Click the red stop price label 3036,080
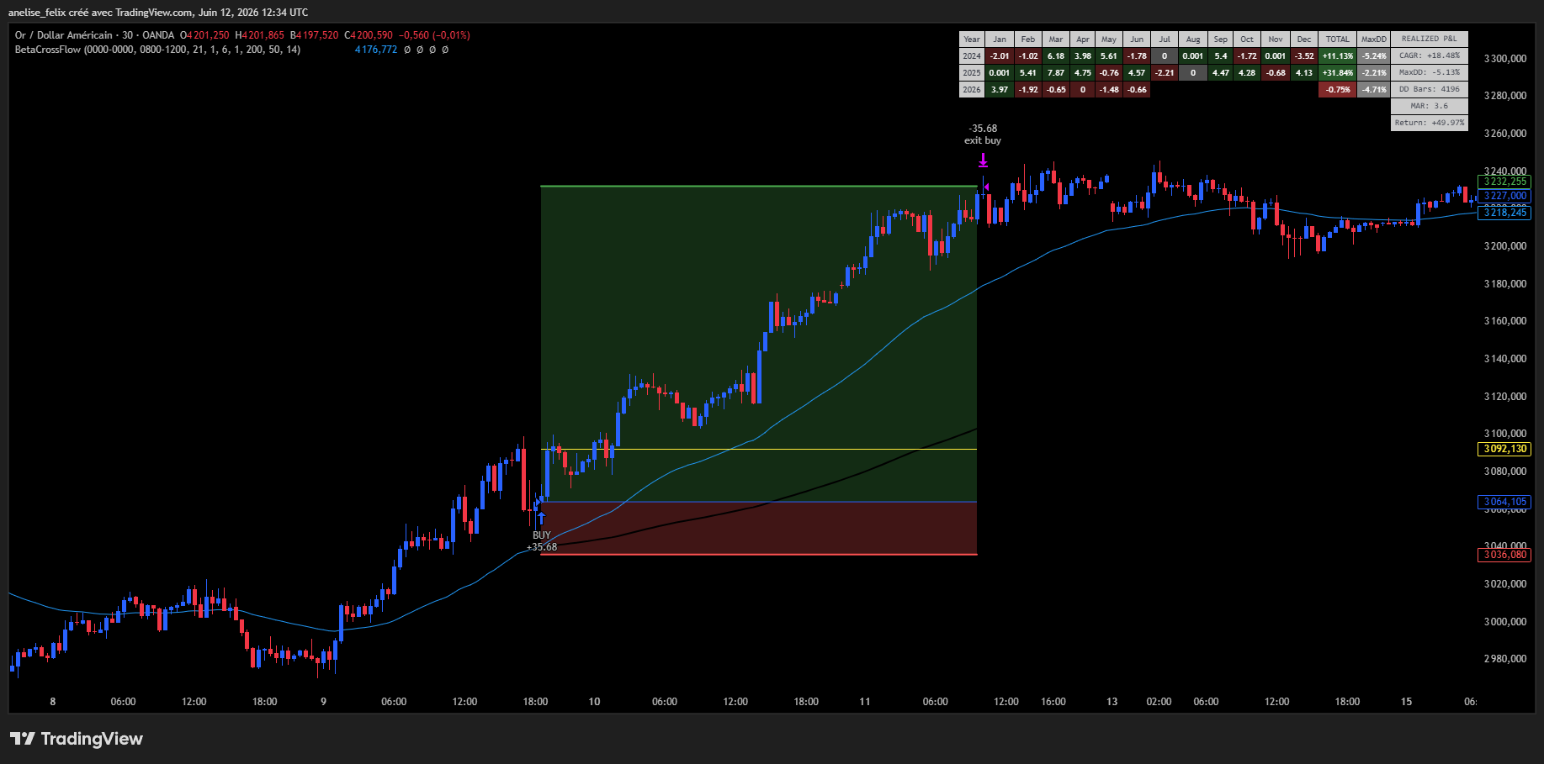Screen dimensions: 1544x764 [1504, 555]
